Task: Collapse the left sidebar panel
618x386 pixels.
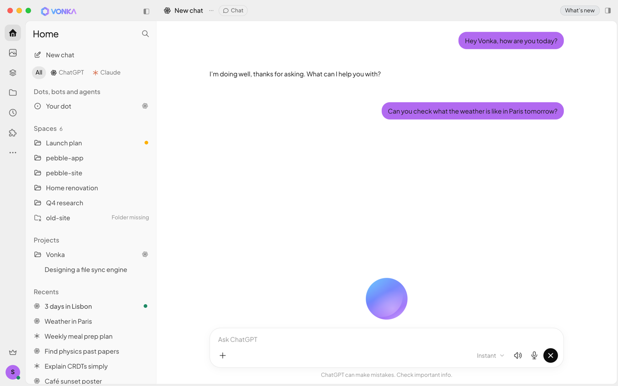Action: [146, 11]
